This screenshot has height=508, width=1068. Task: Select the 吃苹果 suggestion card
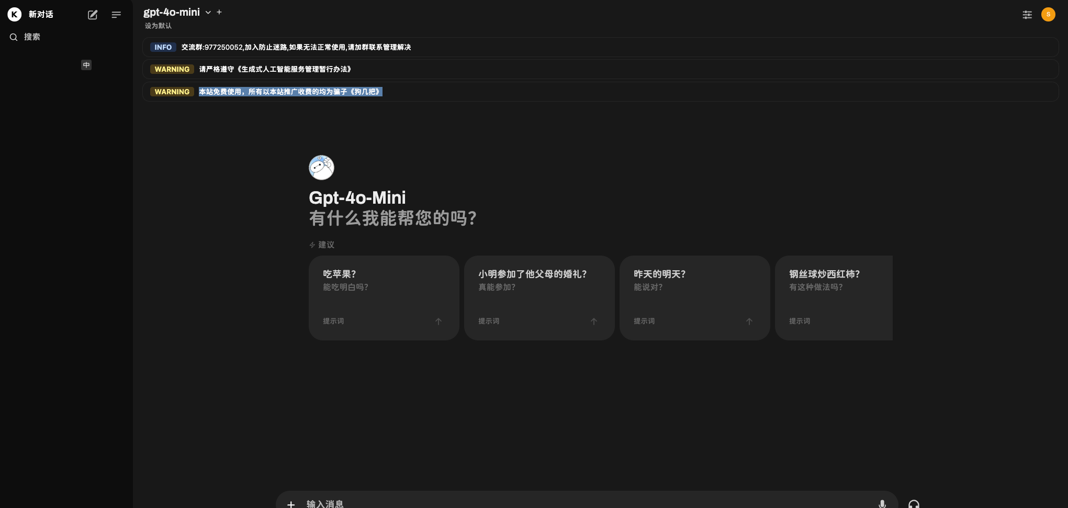[x=384, y=297]
